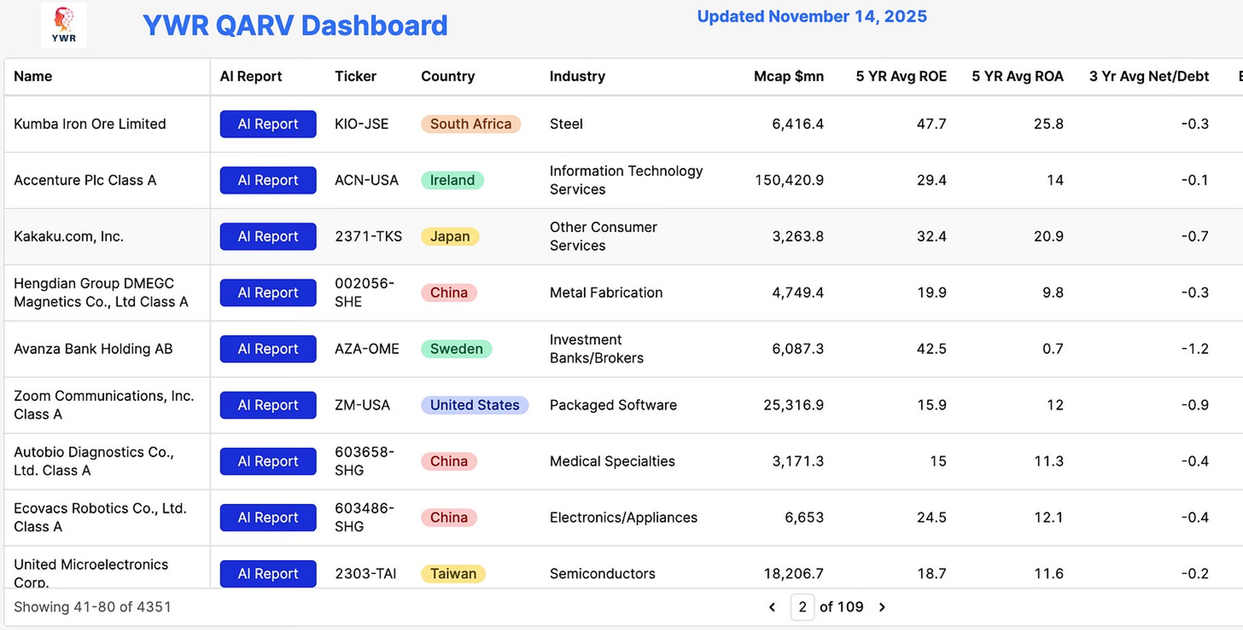The width and height of the screenshot is (1243, 630).
Task: Select the Kumba Iron Ore Limited name
Action: [90, 124]
